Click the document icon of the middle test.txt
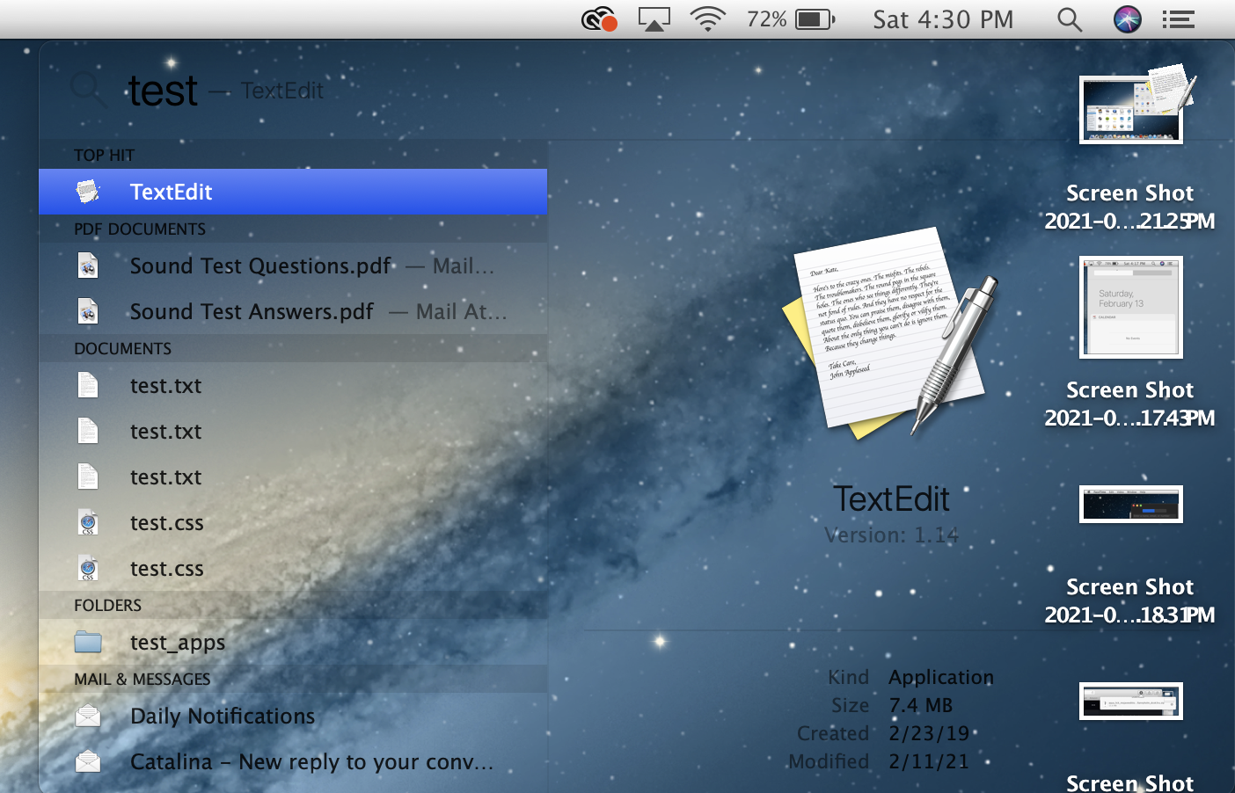The width and height of the screenshot is (1235, 793). click(88, 431)
